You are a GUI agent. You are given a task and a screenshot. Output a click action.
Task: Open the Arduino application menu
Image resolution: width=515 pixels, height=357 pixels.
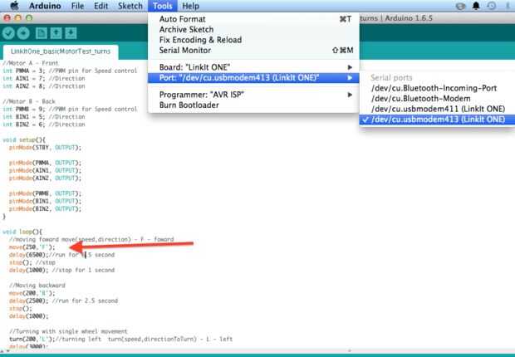[x=45, y=6]
